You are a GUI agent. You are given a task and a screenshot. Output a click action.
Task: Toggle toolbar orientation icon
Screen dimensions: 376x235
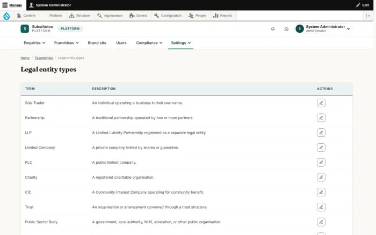click(x=368, y=16)
